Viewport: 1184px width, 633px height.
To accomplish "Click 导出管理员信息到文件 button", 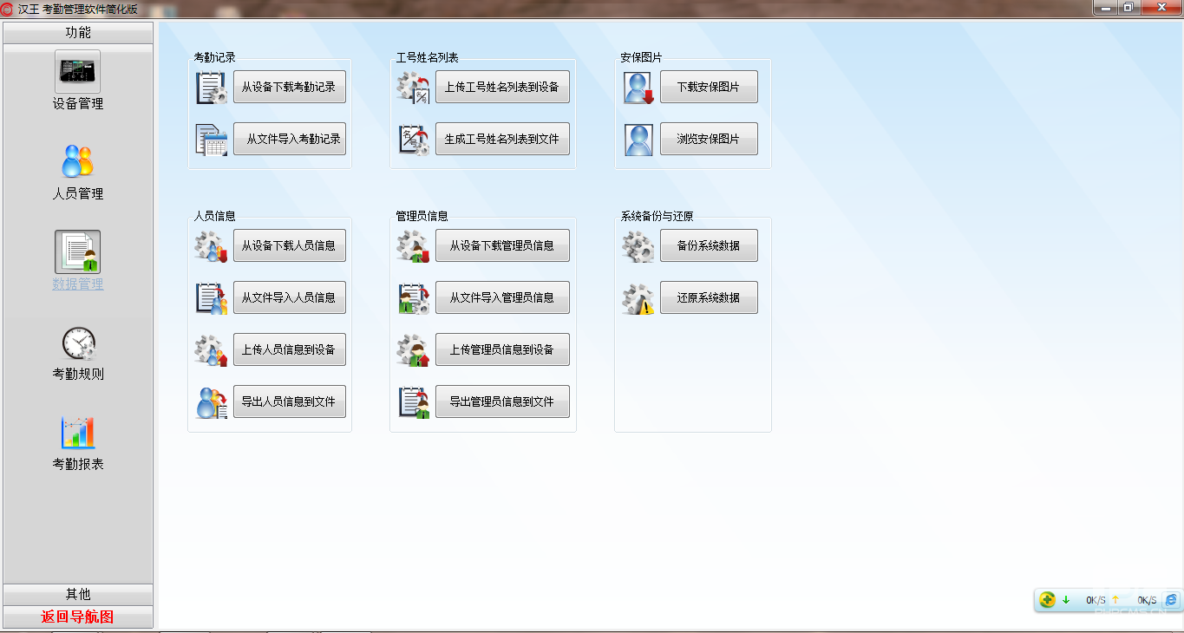I will pyautogui.click(x=502, y=401).
